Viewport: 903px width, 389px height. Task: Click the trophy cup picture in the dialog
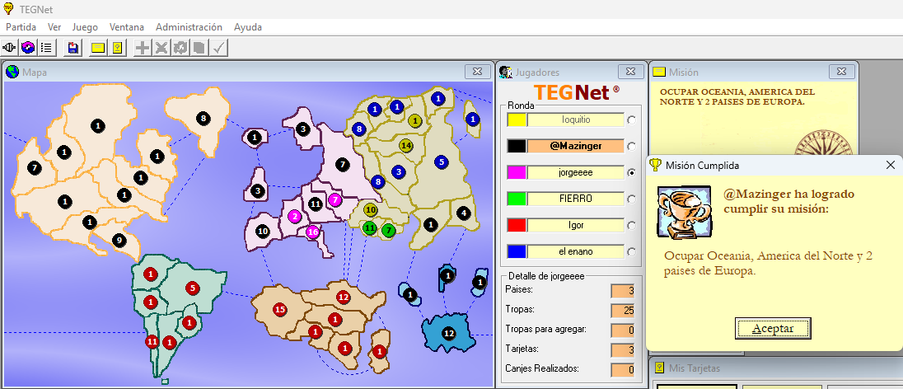(x=685, y=212)
